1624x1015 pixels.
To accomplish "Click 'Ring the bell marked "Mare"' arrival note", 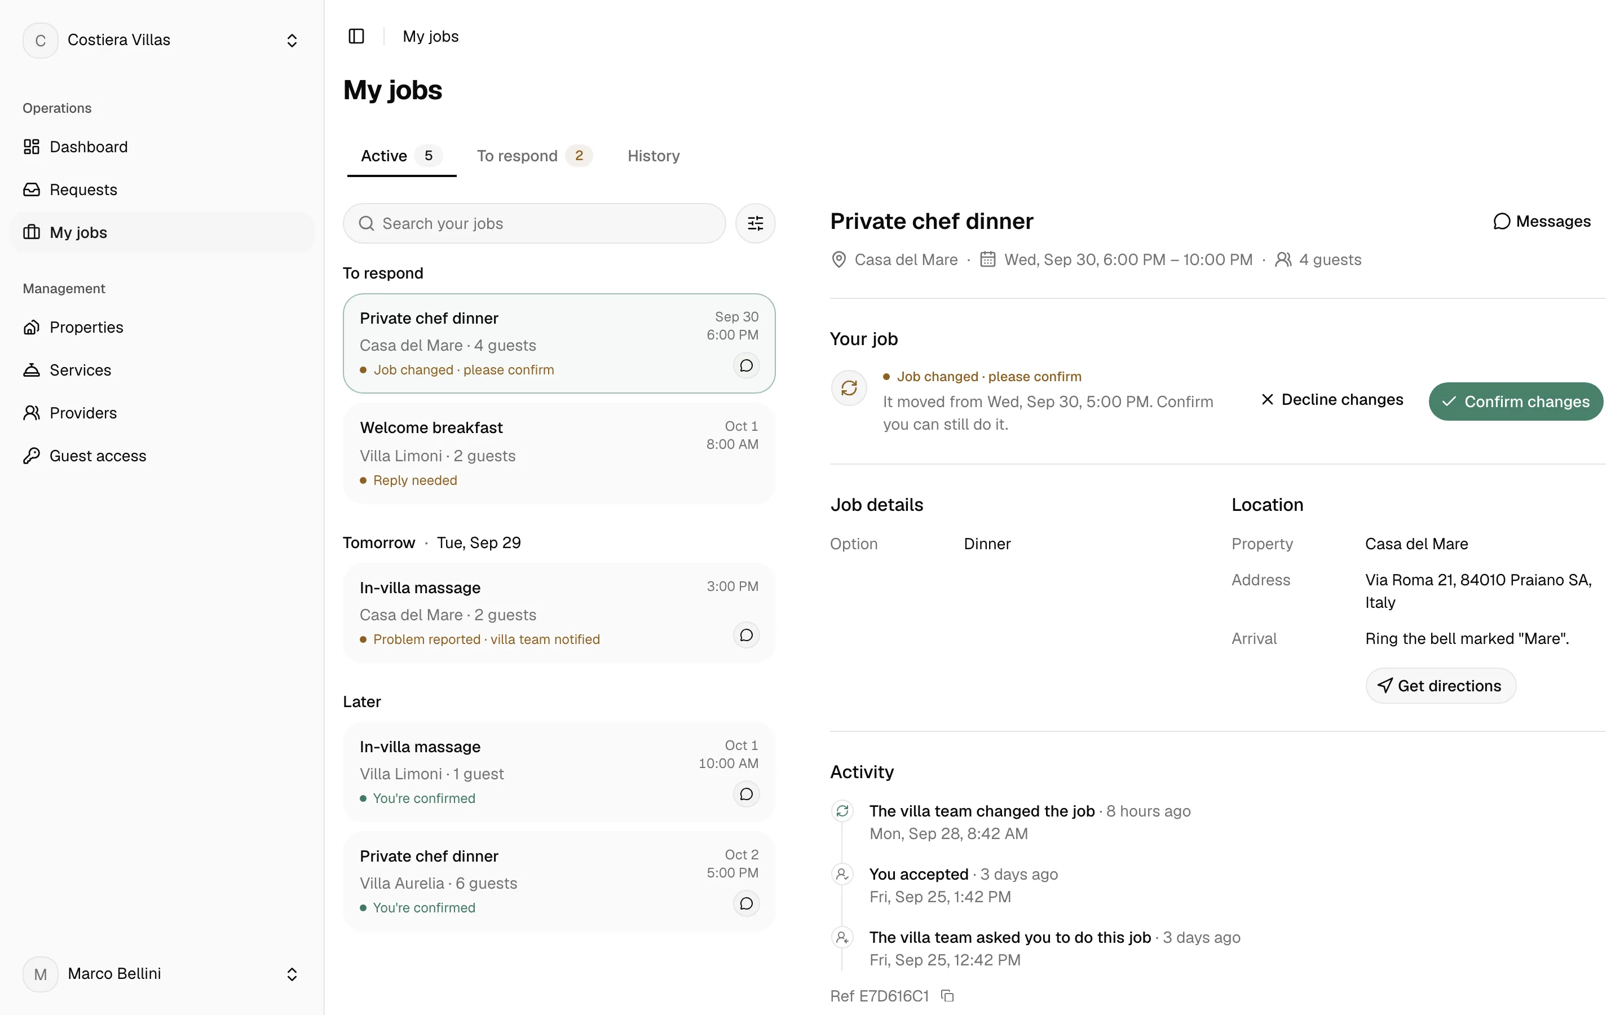I will [1467, 638].
